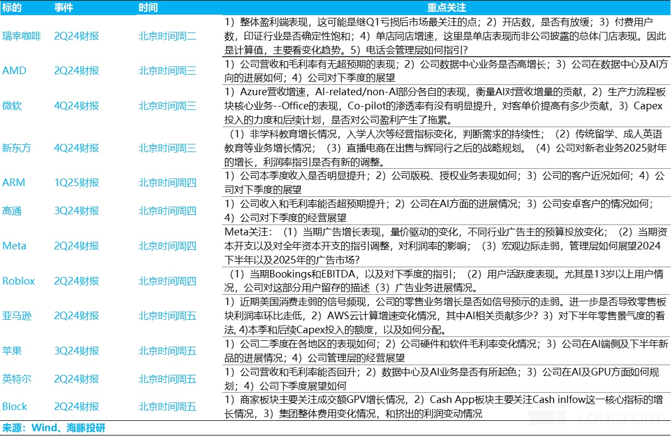Click 北京时间周四 in the Roblox row
The image size is (671, 436).
pyautogui.click(x=168, y=281)
